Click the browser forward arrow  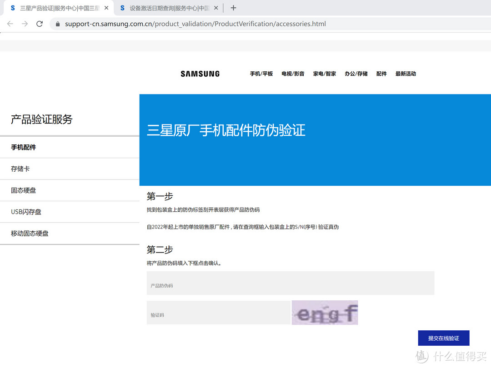coord(25,24)
